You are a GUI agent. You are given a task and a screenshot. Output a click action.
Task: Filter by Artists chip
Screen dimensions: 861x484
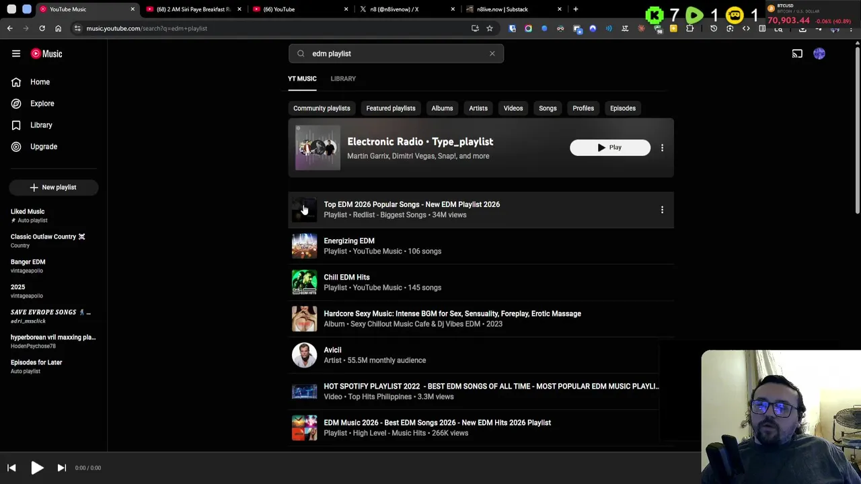[x=478, y=108]
